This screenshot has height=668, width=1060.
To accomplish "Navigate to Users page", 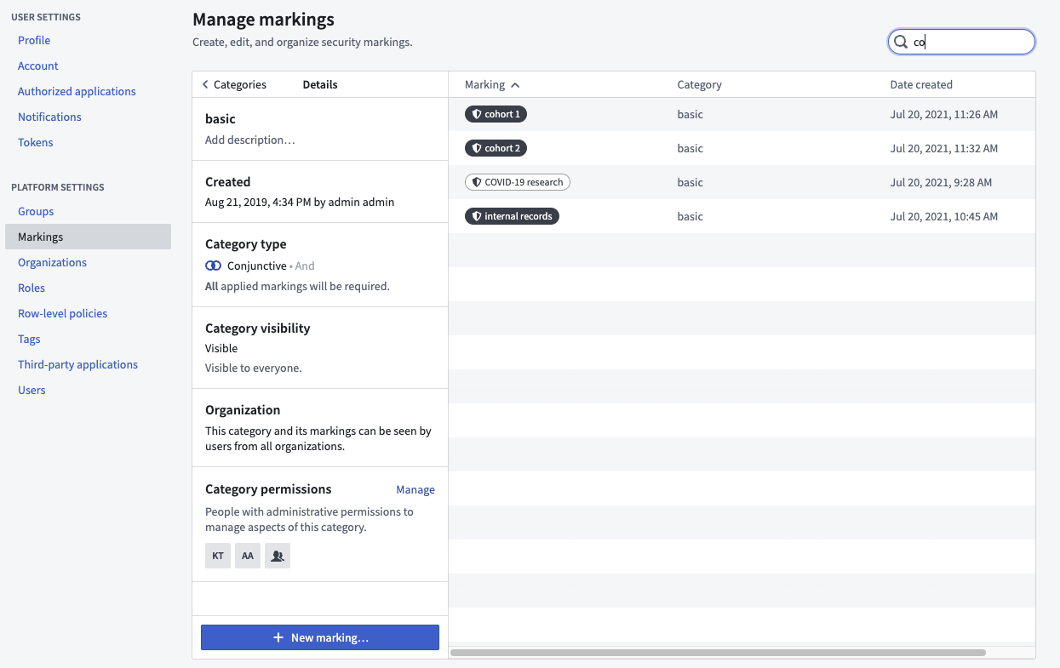I will click(x=32, y=390).
